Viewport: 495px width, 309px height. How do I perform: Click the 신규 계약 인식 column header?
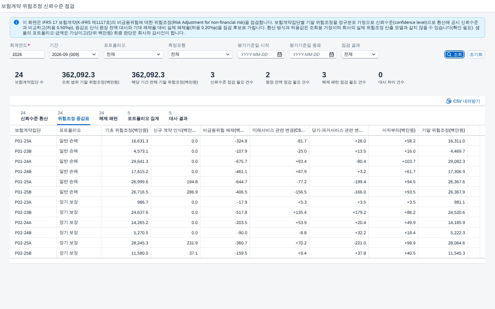coord(176,130)
